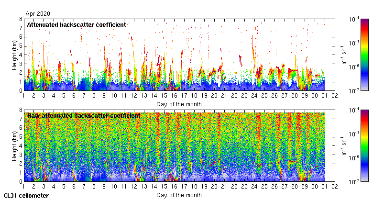Click the "Apr 2020" date label
373x201 pixels.
click(x=38, y=14)
